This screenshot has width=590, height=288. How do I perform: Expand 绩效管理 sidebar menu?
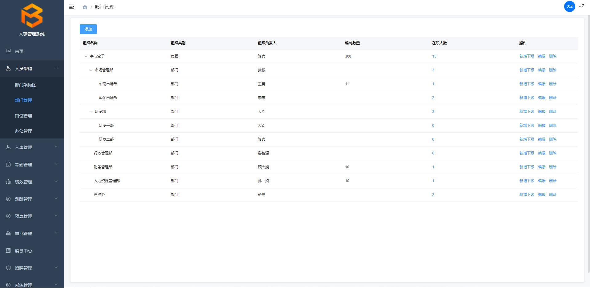click(23, 182)
